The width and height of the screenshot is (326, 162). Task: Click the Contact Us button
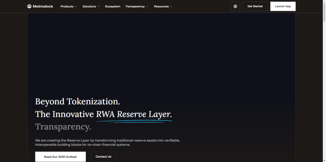103,157
